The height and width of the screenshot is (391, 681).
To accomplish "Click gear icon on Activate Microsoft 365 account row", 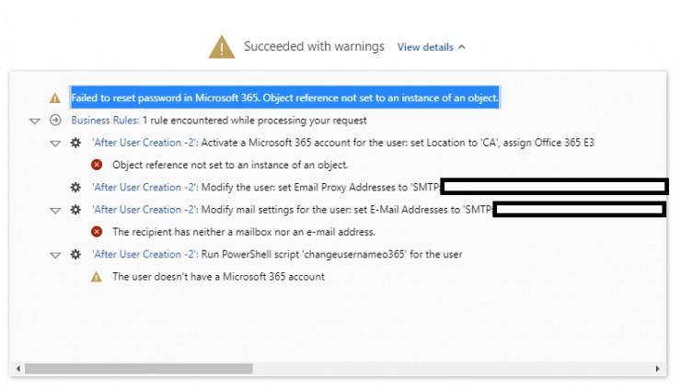I will pos(75,144).
